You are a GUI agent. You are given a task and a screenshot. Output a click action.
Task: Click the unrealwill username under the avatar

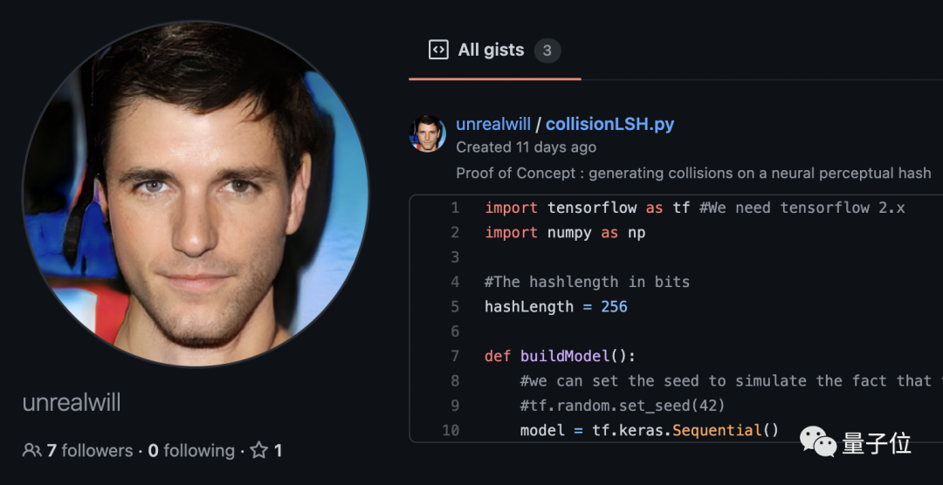click(72, 403)
